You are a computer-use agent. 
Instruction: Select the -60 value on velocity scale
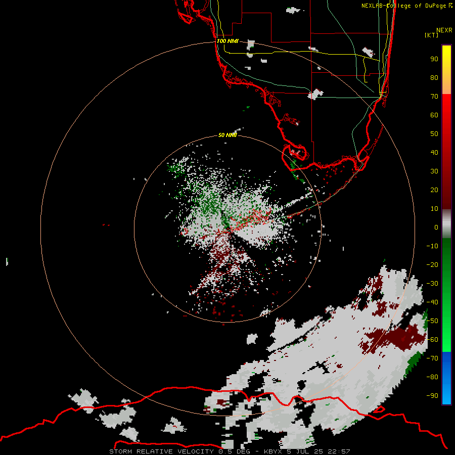pos(432,340)
